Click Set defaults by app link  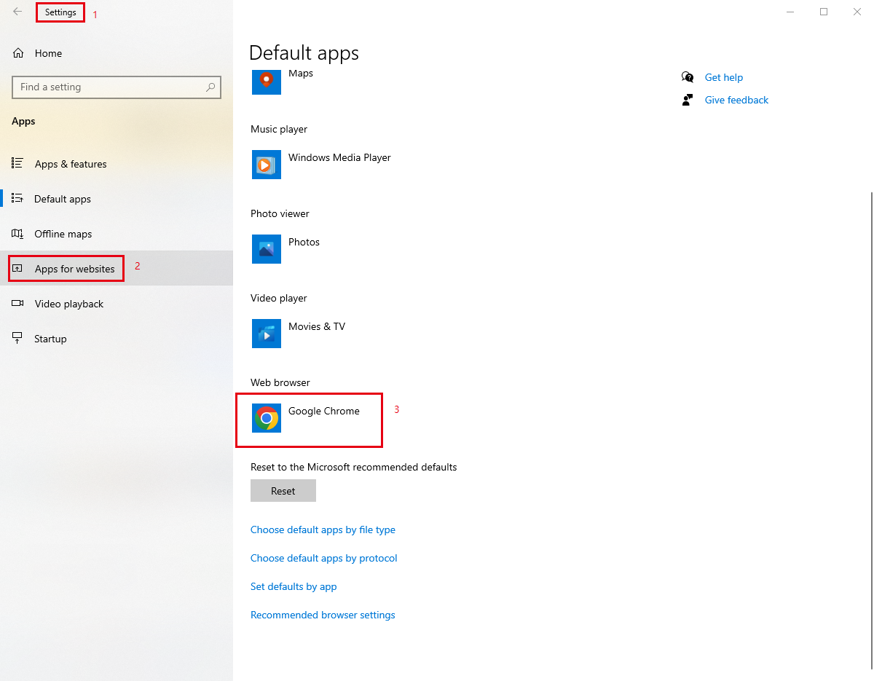tap(294, 586)
